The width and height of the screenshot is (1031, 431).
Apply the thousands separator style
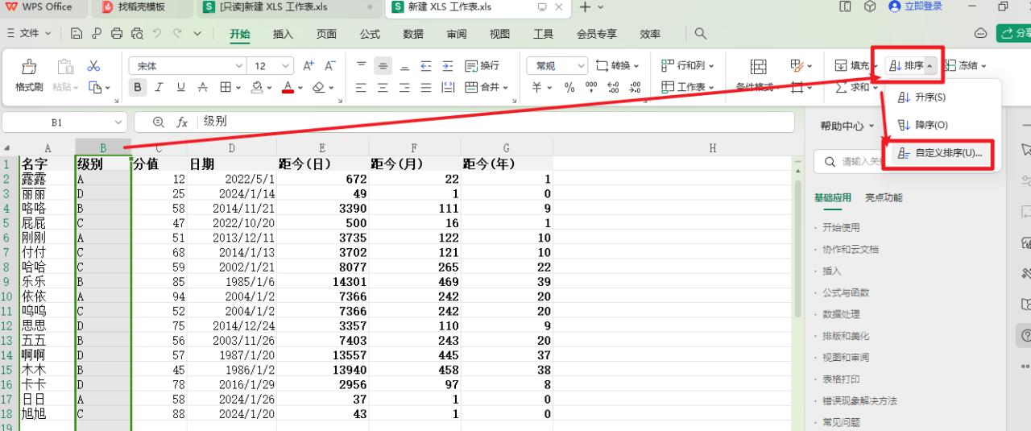pos(591,87)
